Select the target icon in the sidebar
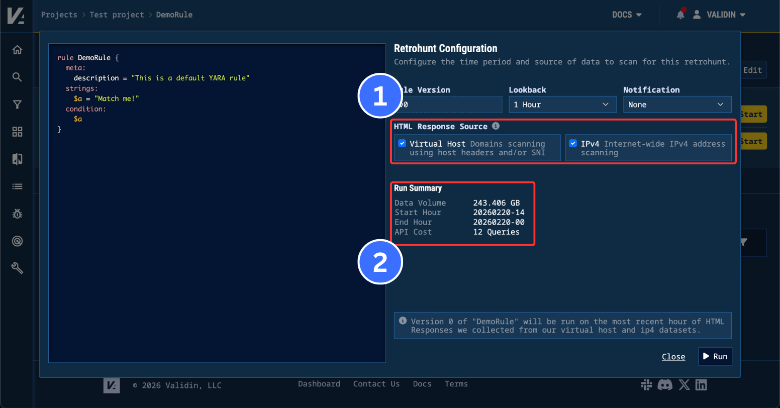Viewport: 780px width, 408px height. point(17,241)
